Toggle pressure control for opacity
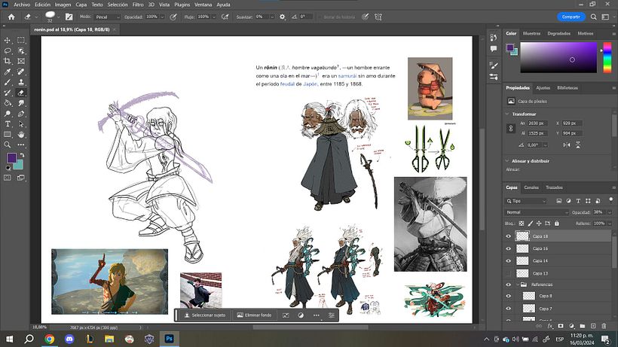Image resolution: width=618 pixels, height=347 pixels. pos(173,17)
